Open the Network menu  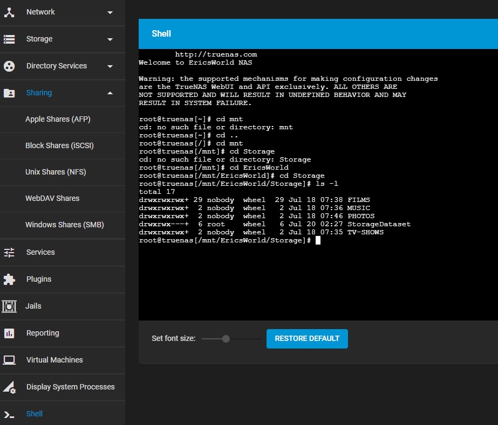40,12
